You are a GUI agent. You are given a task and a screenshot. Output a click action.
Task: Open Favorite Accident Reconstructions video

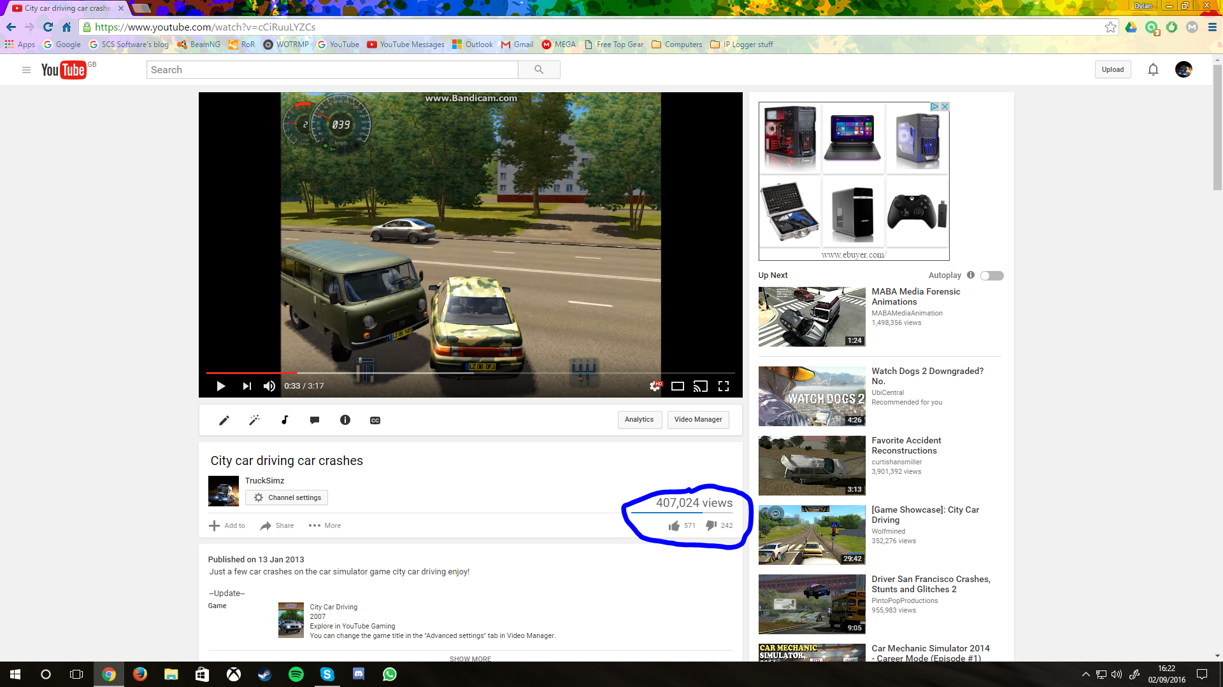(x=906, y=445)
